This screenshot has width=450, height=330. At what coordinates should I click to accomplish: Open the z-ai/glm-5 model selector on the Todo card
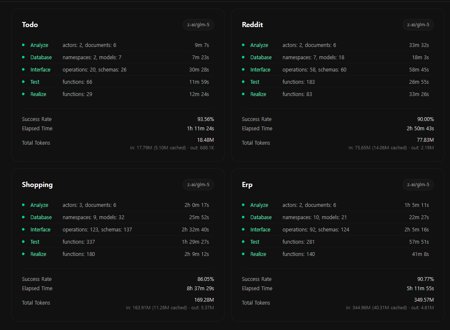pyautogui.click(x=198, y=25)
